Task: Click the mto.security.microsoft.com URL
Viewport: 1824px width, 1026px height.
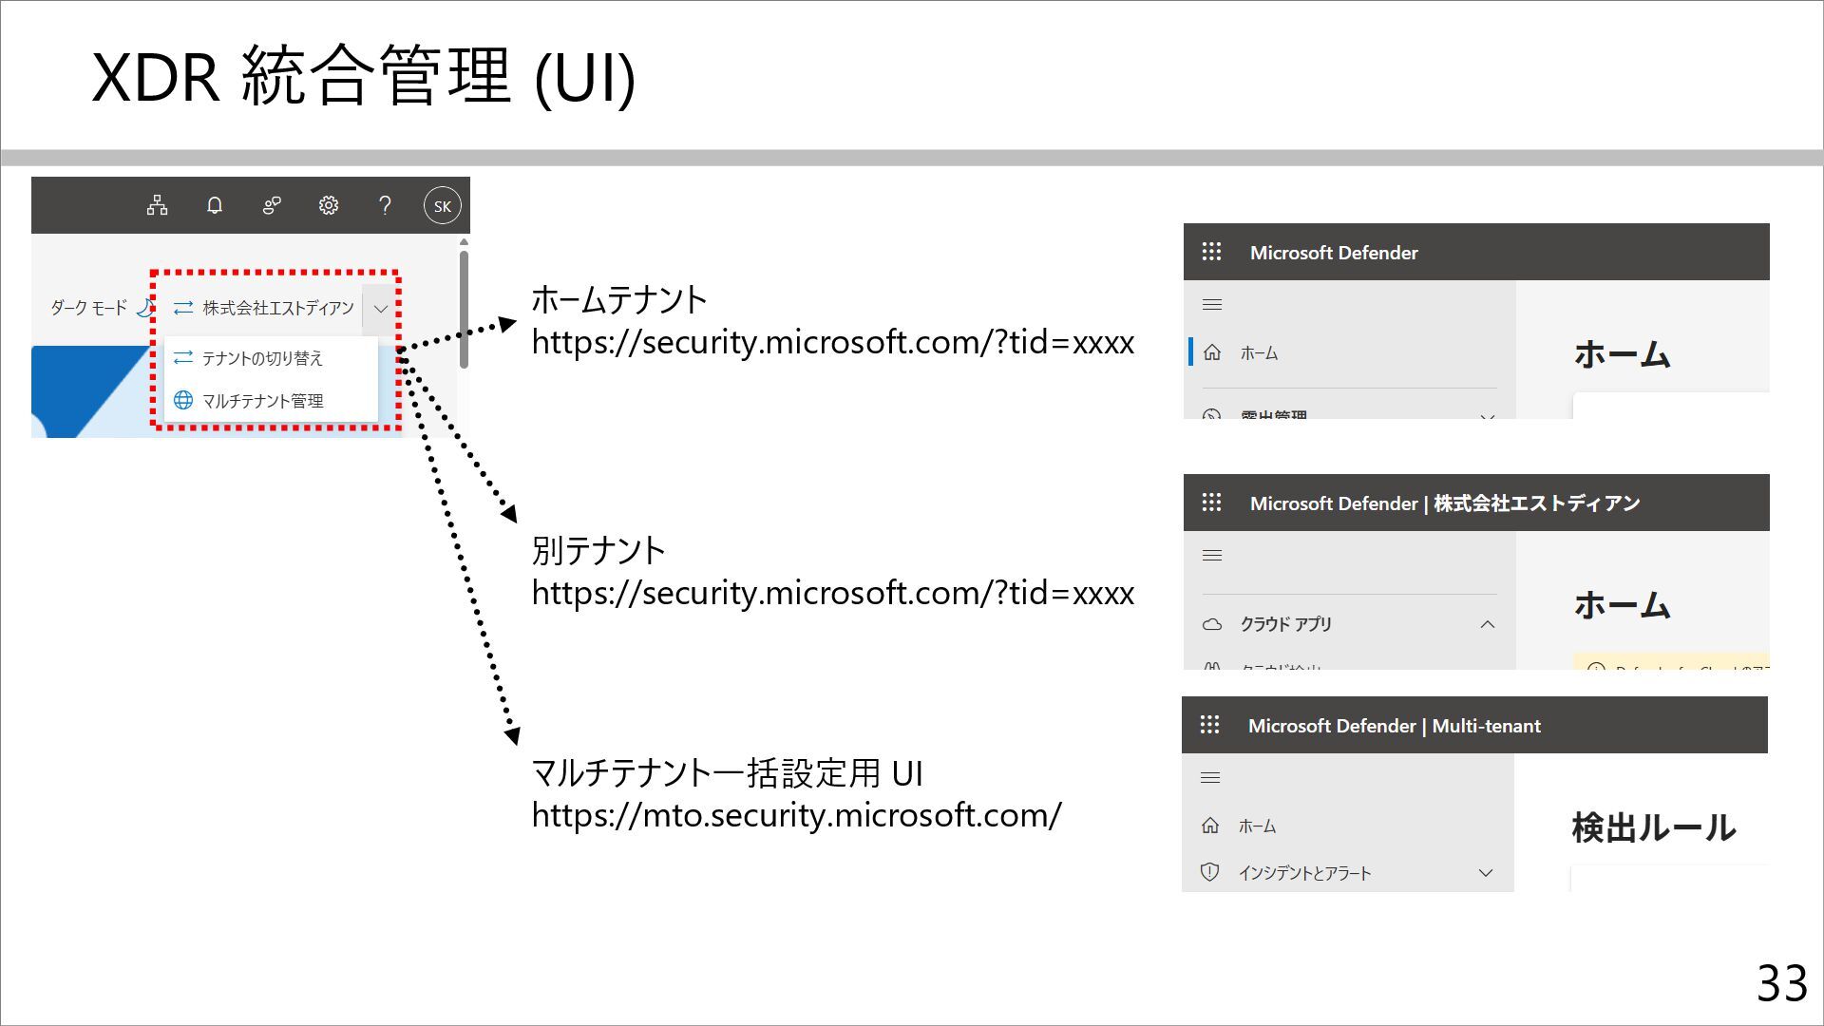Action: pos(796,815)
